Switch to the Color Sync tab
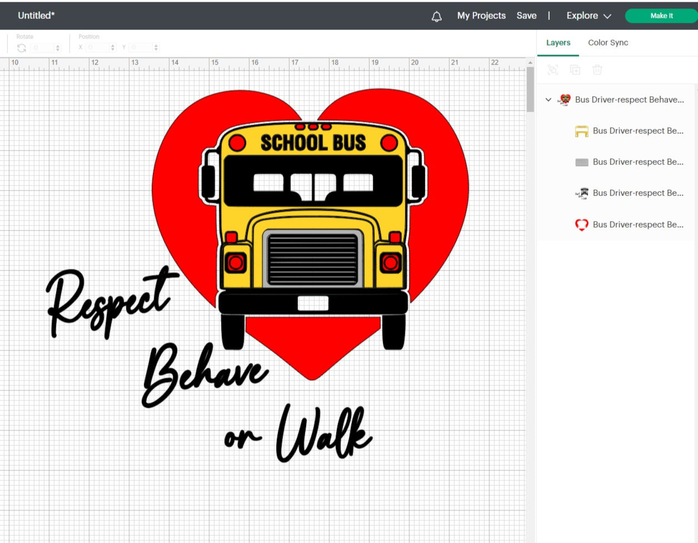Viewport: 698px width, 543px height. click(x=608, y=43)
